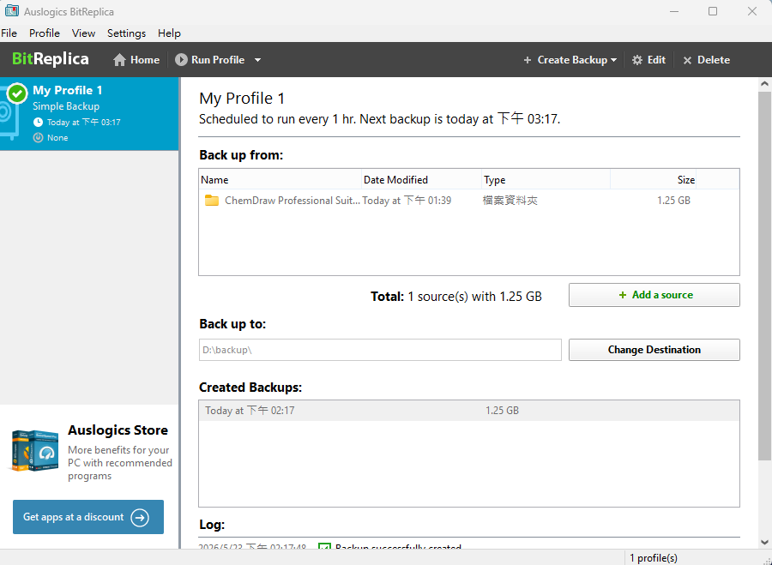The image size is (772, 565).
Task: Sort by Date Modified column header
Action: [x=421, y=180]
